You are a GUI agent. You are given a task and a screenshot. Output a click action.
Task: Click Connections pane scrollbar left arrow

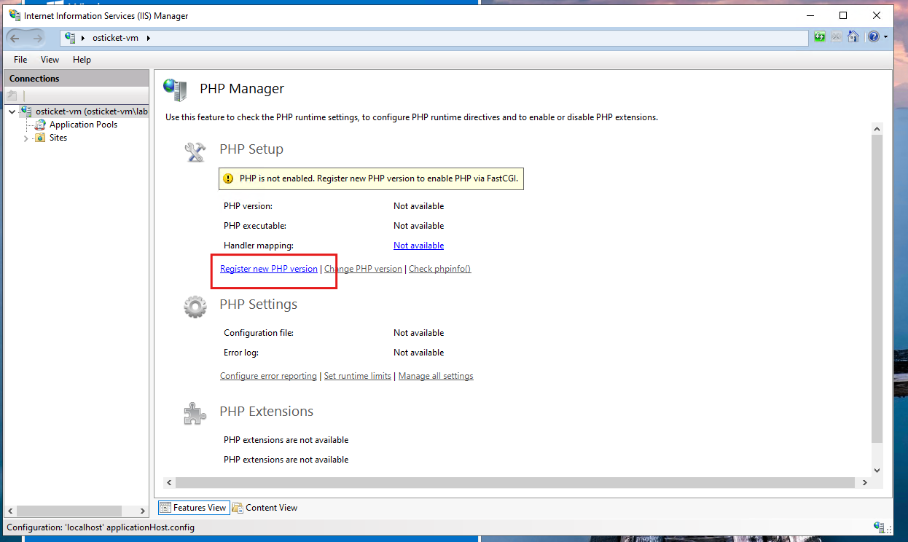pyautogui.click(x=10, y=511)
